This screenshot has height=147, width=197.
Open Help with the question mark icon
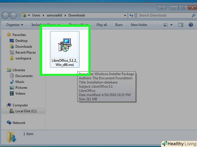click(x=191, y=25)
